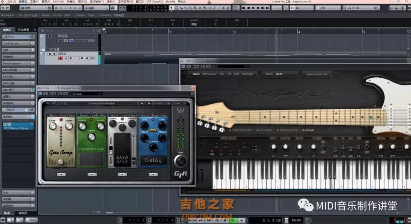The height and width of the screenshot is (224, 411).
Task: Bypass the AGF2 instrument with power icon
Action: click(183, 66)
